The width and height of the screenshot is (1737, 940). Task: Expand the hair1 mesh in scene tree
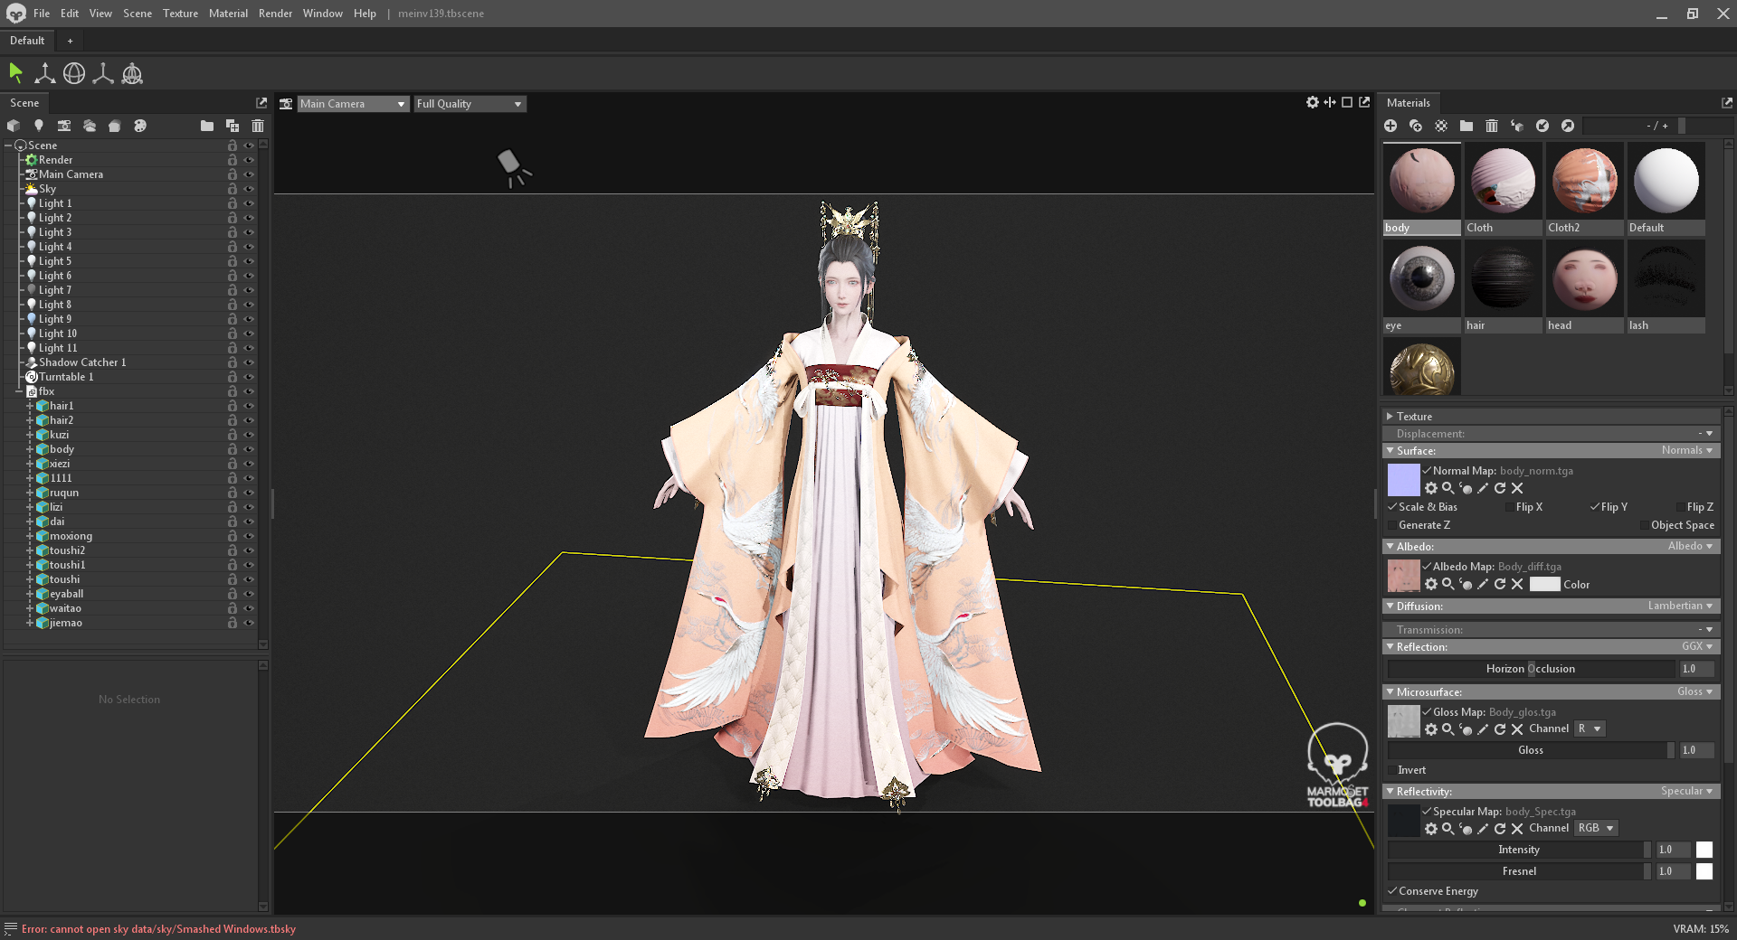point(30,406)
